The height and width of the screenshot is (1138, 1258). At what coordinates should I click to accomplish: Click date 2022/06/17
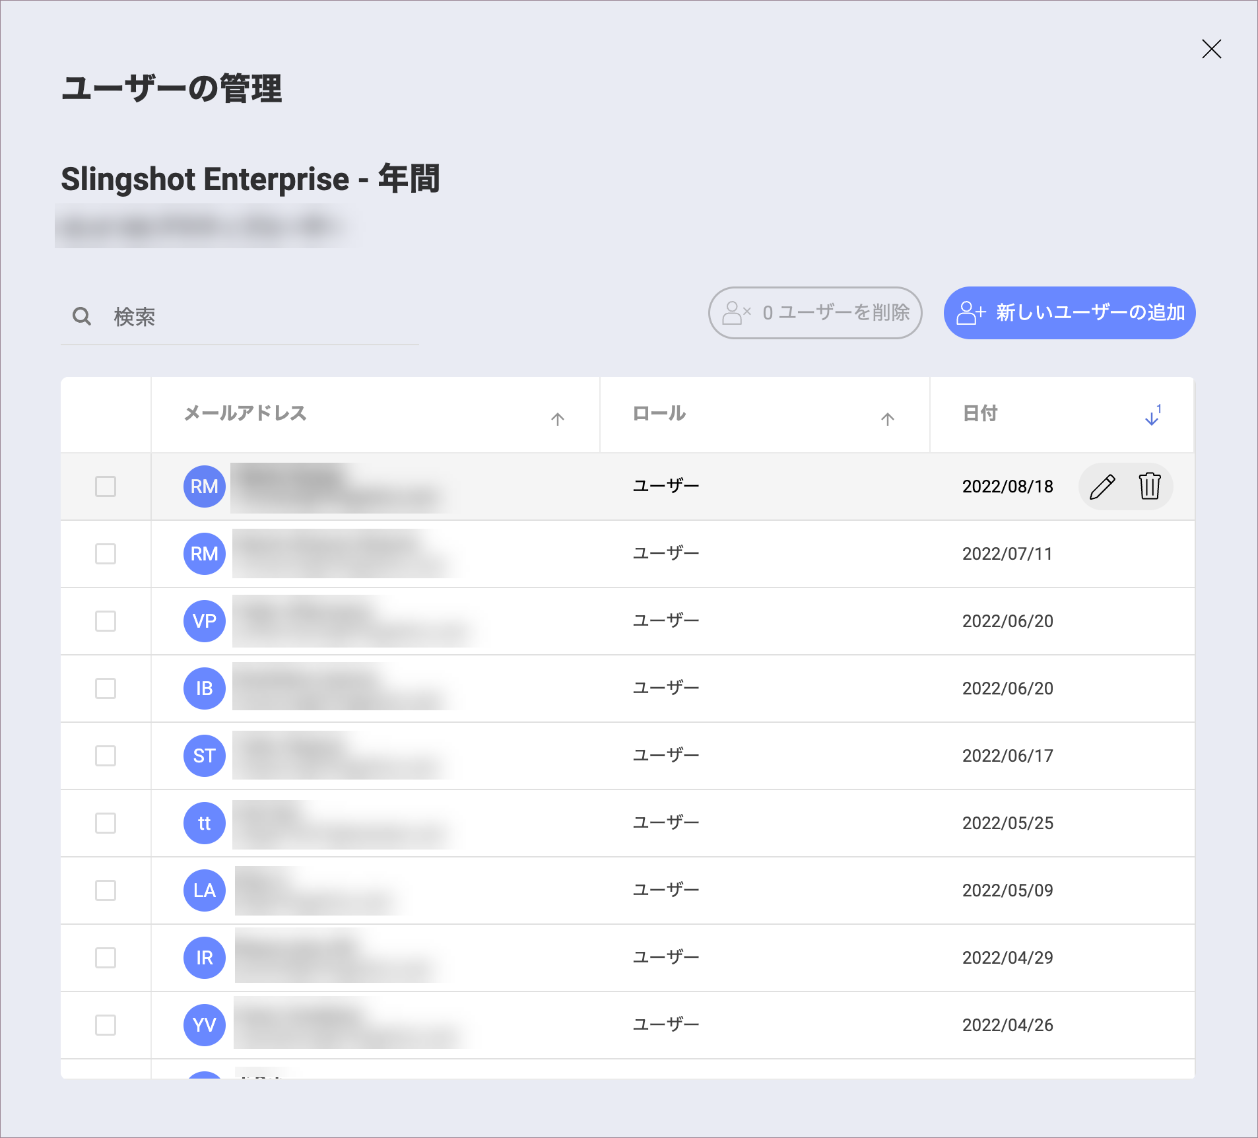coord(1008,756)
